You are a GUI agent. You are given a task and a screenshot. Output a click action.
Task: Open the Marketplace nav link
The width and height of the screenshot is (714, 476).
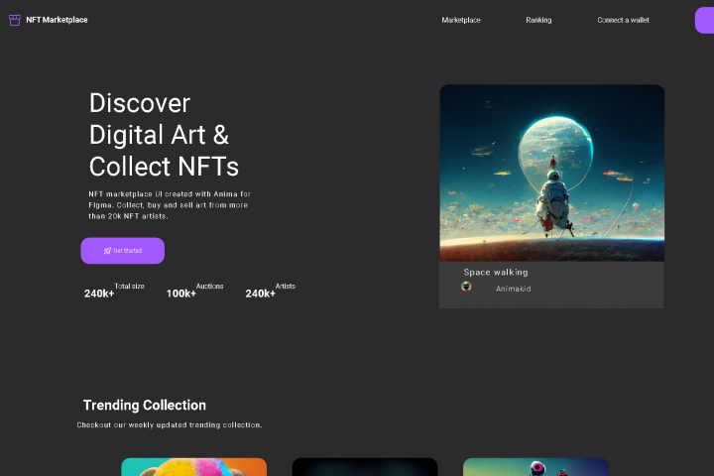click(x=461, y=20)
